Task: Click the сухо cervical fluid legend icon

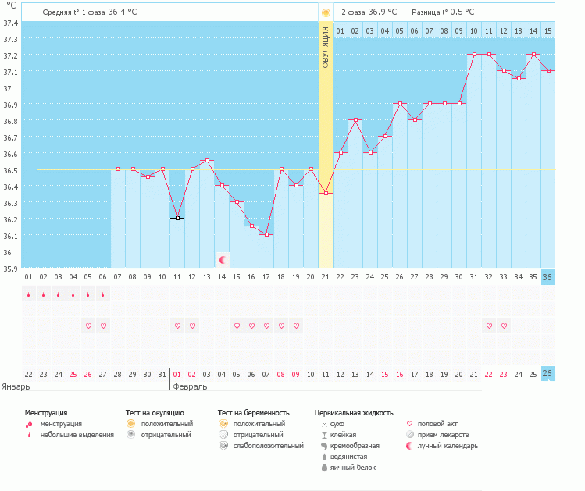Action: [324, 424]
